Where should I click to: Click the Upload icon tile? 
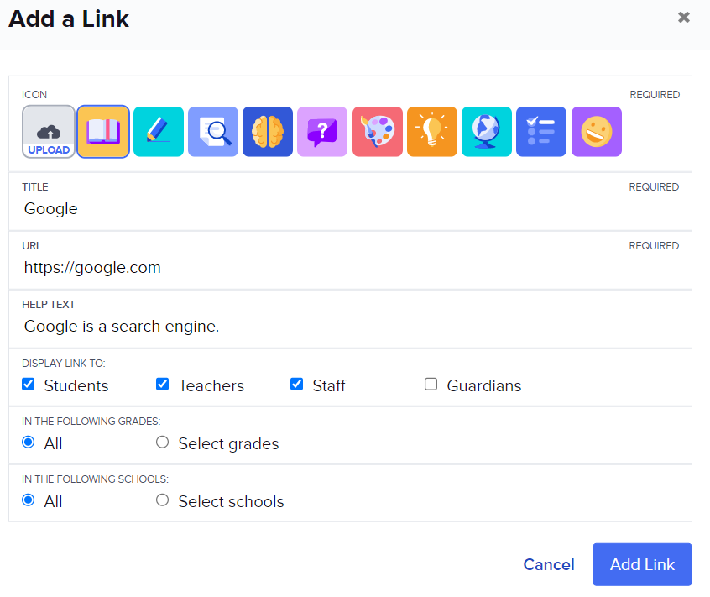(x=49, y=132)
